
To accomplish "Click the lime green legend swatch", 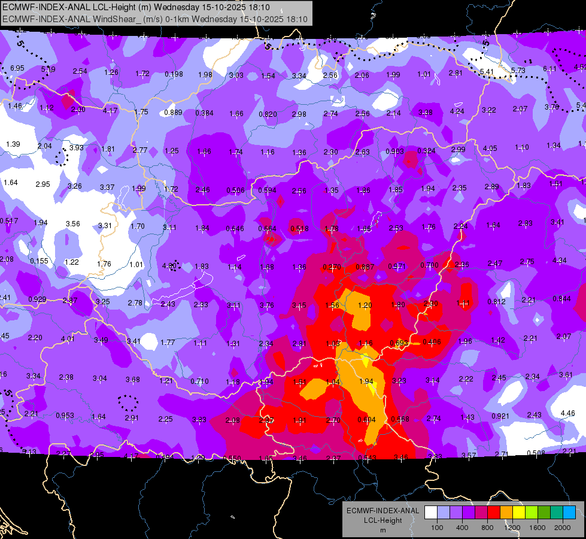I will pyautogui.click(x=532, y=513).
